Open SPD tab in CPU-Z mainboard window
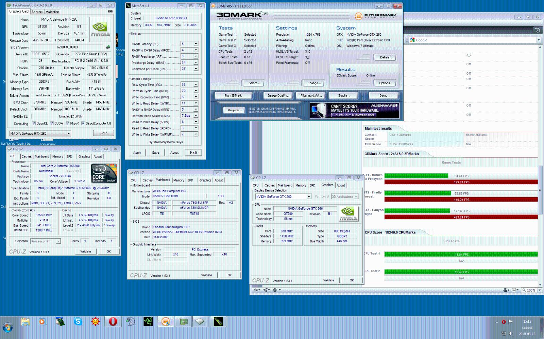544x339 pixels. point(190,180)
